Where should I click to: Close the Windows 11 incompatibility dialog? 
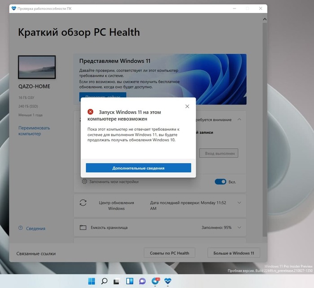(187, 106)
